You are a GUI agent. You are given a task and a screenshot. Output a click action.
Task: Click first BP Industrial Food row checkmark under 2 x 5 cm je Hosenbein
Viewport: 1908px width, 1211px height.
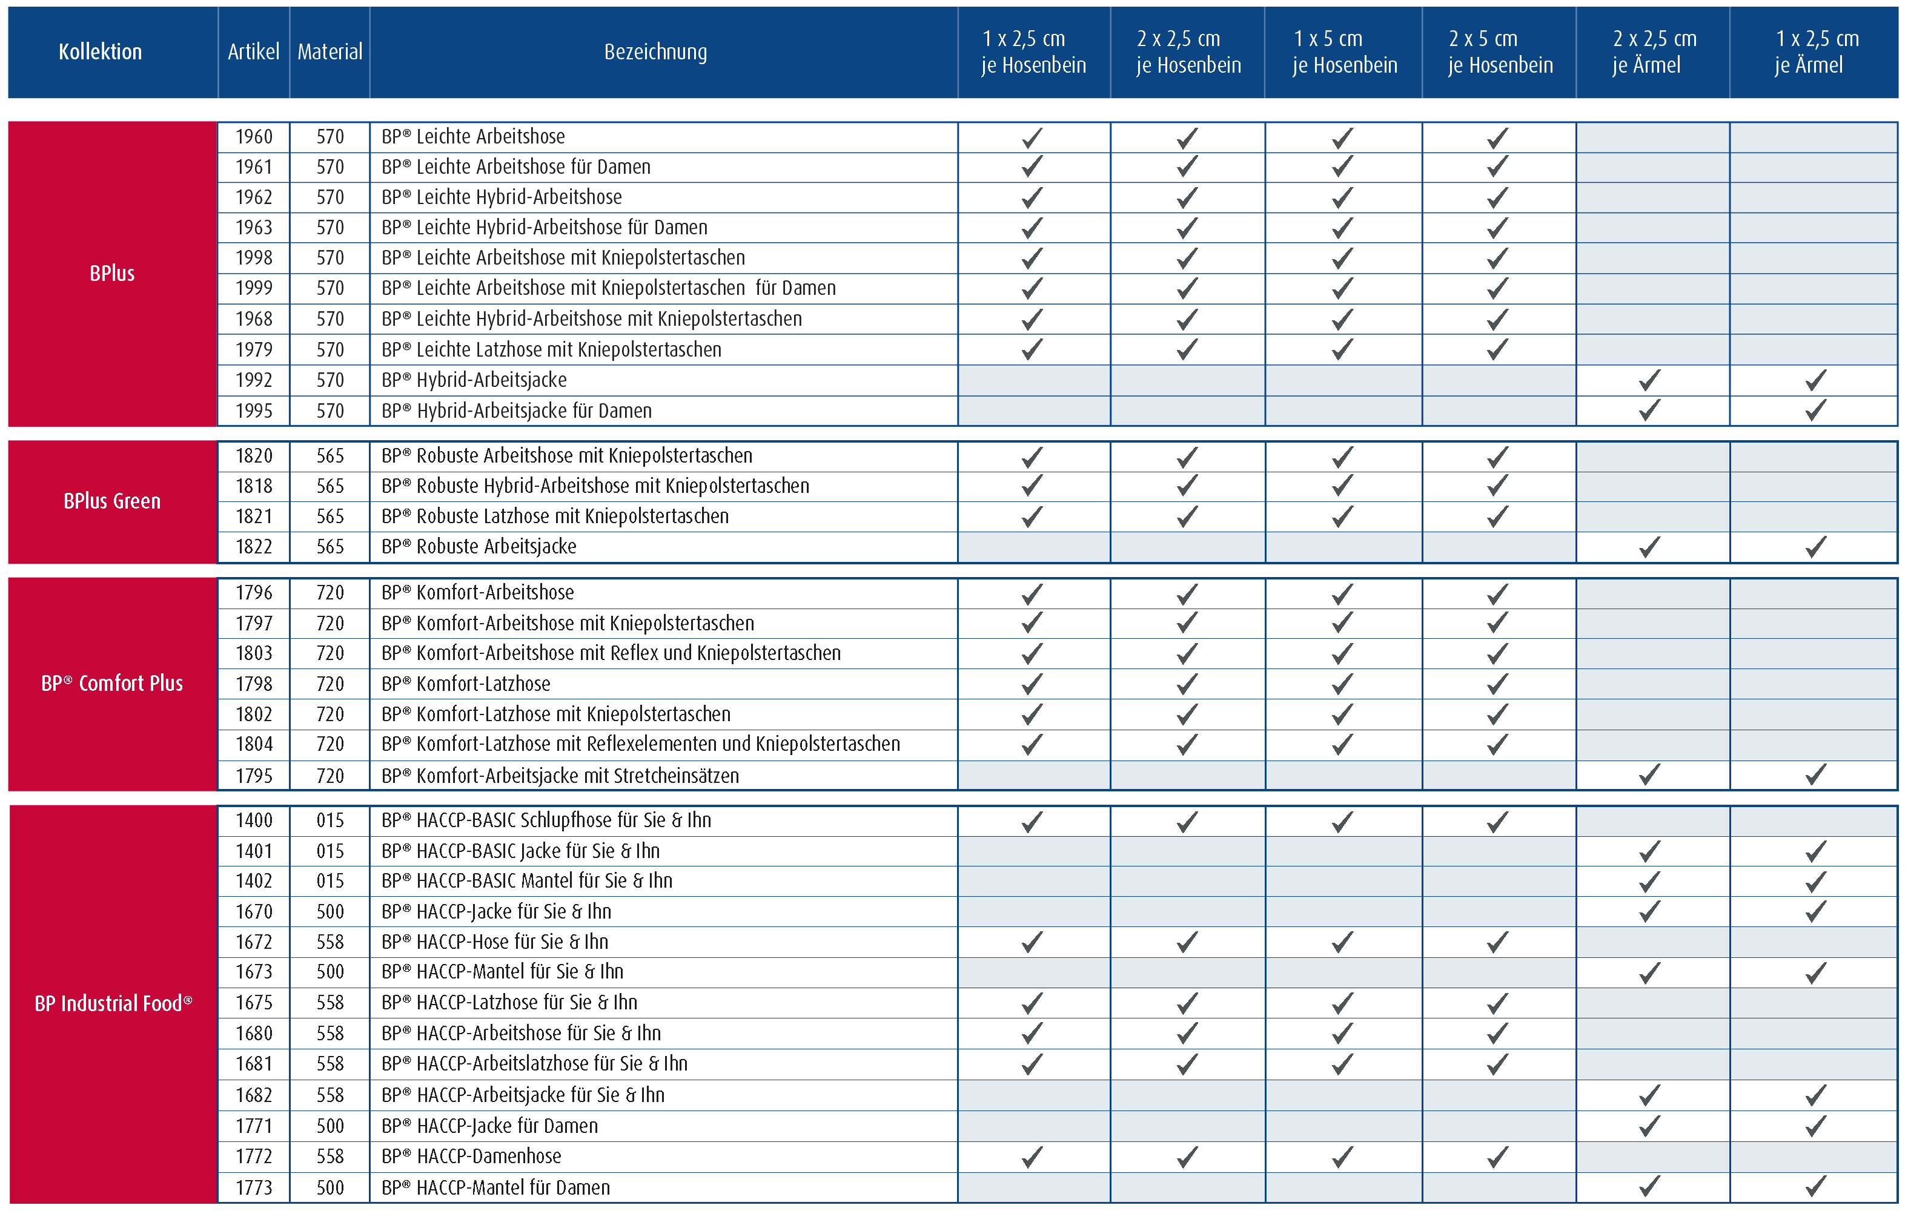click(1494, 820)
